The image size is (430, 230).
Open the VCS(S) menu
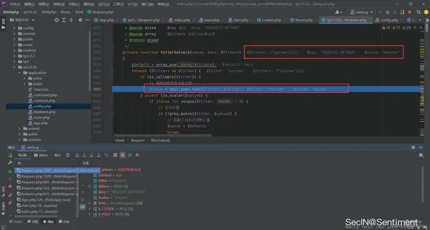pyautogui.click(x=133, y=4)
